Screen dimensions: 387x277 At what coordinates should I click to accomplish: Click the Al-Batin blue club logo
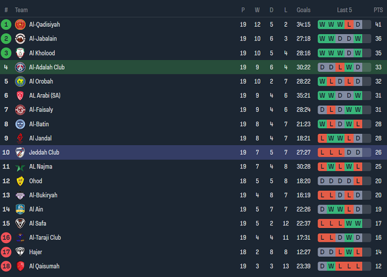20,124
